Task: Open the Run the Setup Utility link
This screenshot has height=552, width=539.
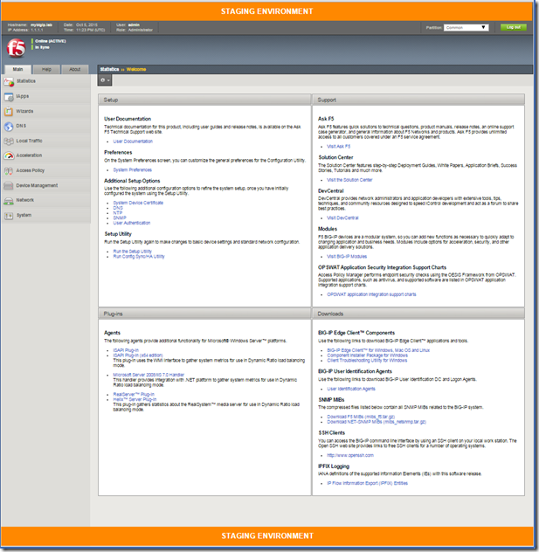Action: [x=132, y=251]
